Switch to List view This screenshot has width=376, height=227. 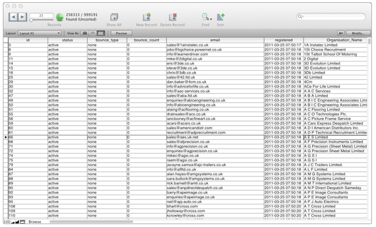point(93,33)
